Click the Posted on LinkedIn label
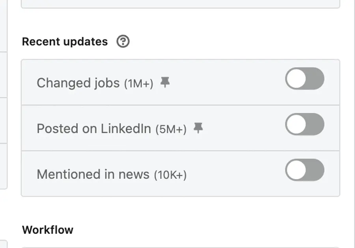 pos(94,129)
